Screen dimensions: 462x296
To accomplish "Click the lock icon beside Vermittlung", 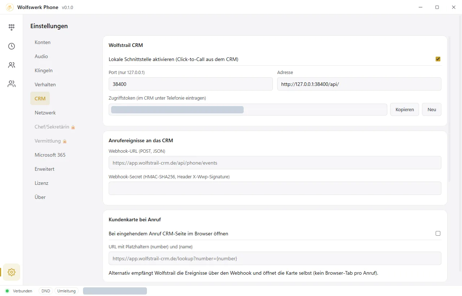I will [65, 141].
